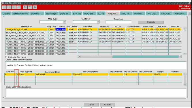Click the Order Line Validation Error box

click(x=96, y=93)
